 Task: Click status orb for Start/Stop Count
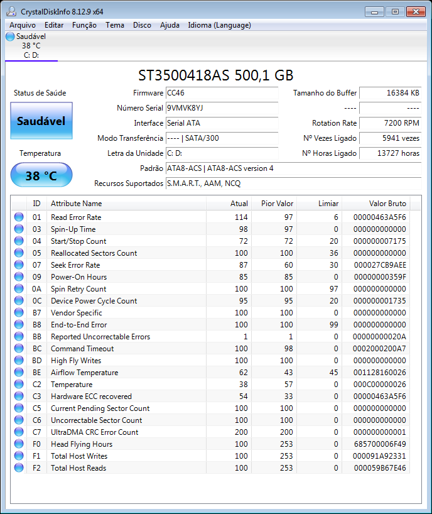19,241
